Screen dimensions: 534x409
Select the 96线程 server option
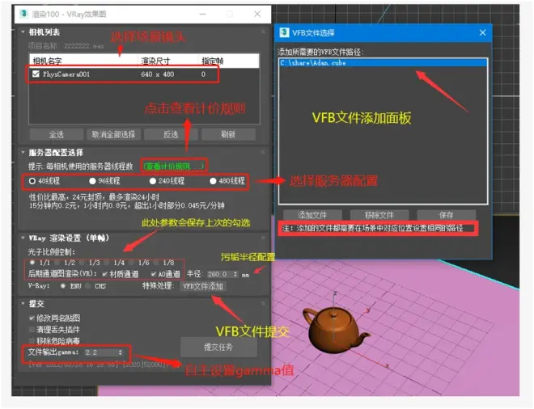92,181
